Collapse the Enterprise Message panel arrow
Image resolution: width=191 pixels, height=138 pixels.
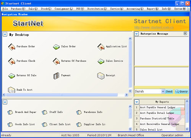coord(137,34)
